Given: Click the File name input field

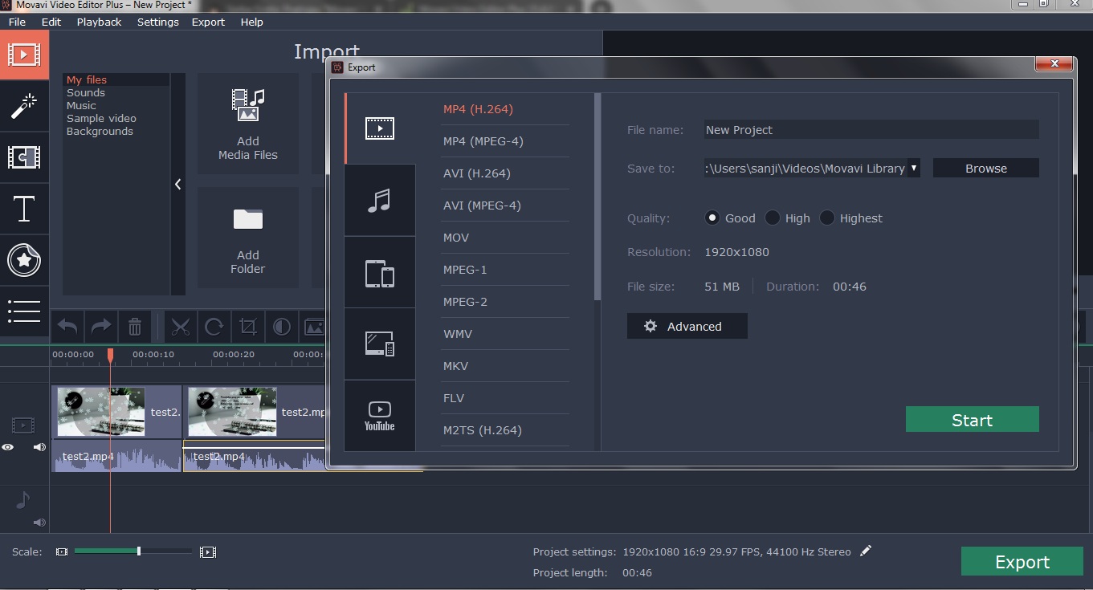Looking at the screenshot, I should (x=871, y=129).
